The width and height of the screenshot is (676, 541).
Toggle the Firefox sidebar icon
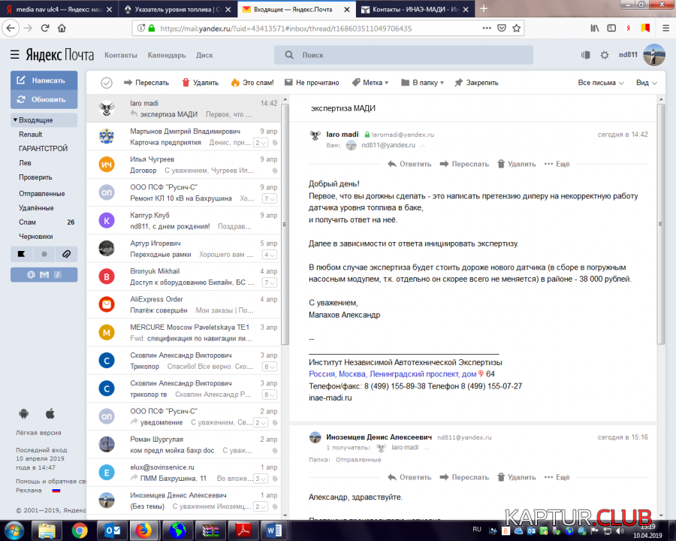point(611,28)
